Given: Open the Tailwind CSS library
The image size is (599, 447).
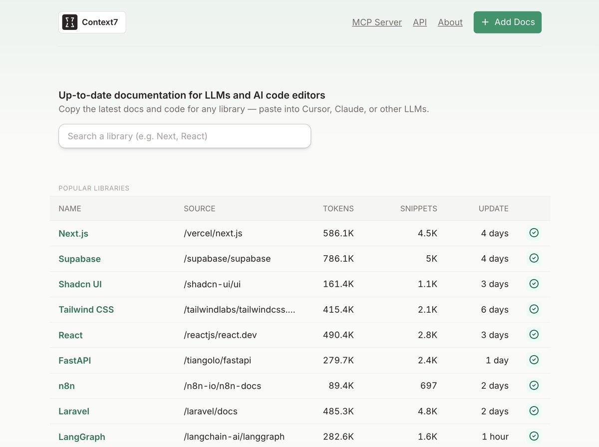Looking at the screenshot, I should pyautogui.click(x=86, y=310).
